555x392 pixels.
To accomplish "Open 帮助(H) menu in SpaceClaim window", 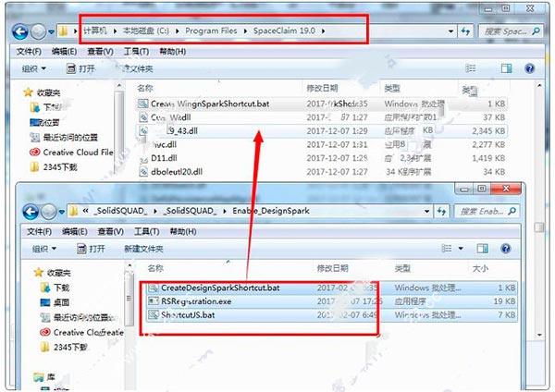I will pos(172,52).
